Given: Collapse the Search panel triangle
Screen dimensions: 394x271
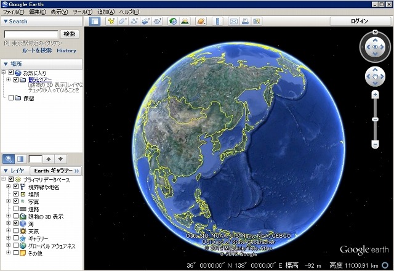Looking at the screenshot, I should [6, 22].
